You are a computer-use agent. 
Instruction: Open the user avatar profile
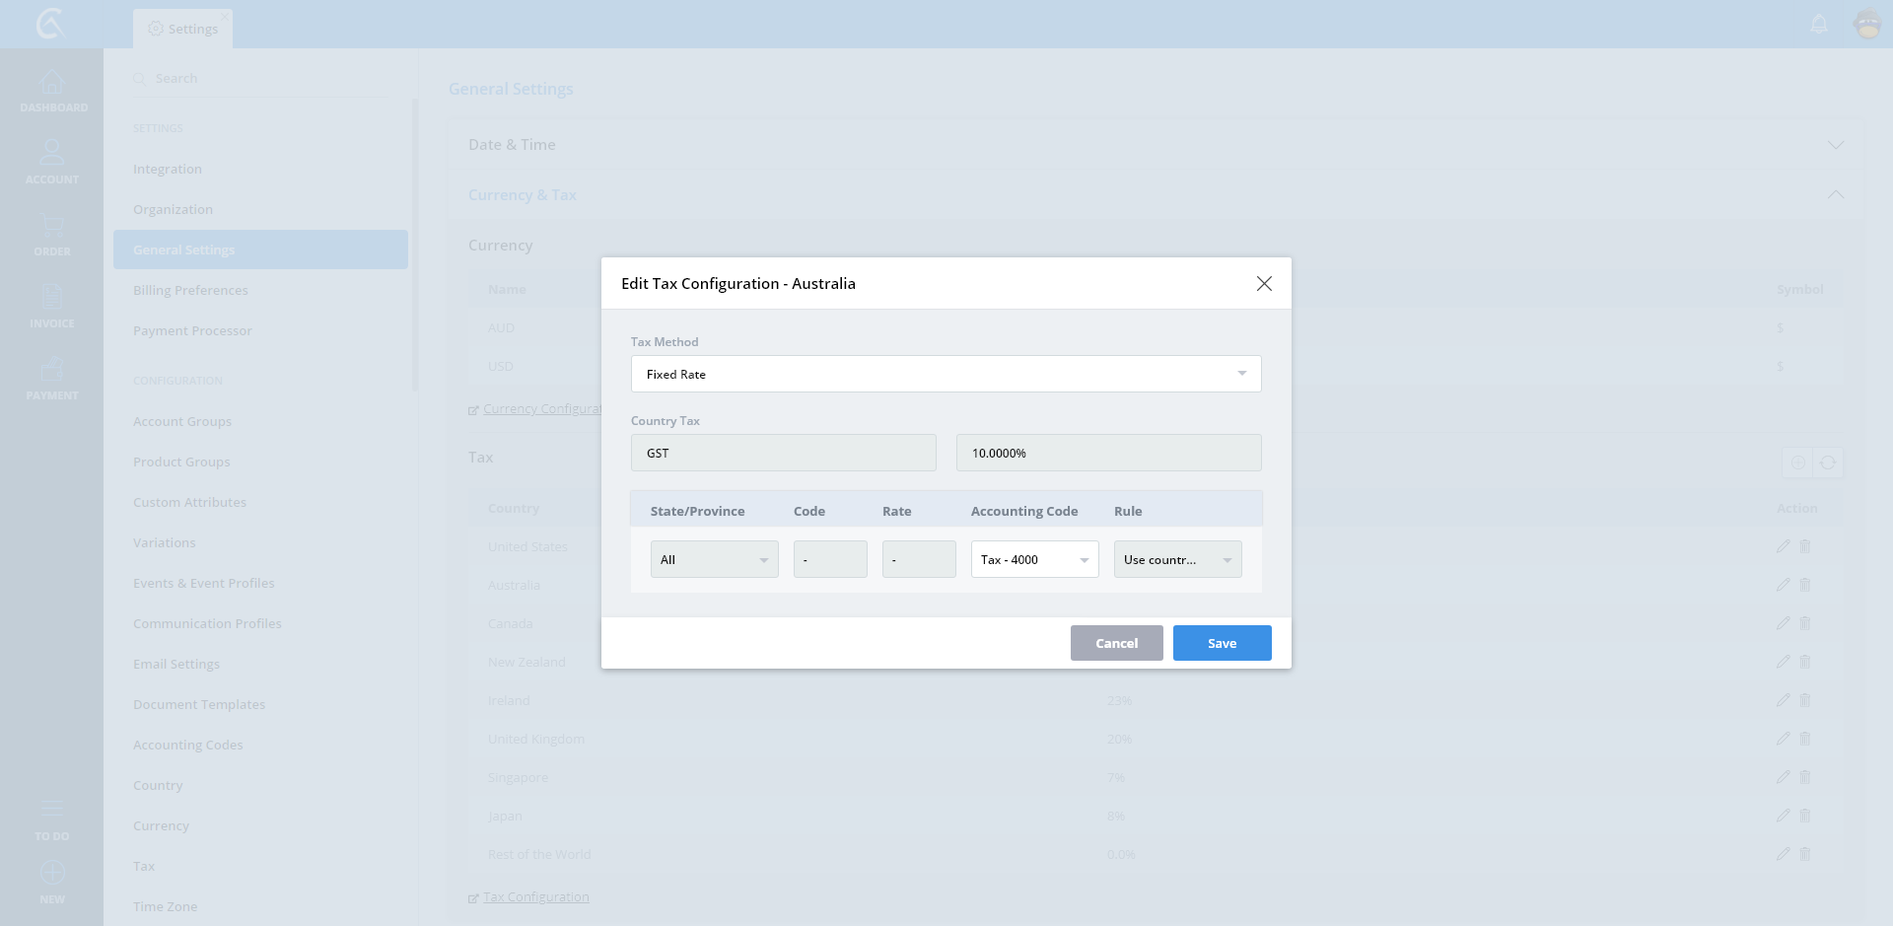pos(1867,24)
